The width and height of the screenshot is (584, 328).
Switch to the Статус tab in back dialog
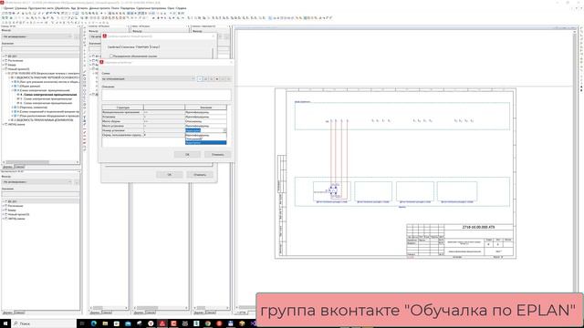pyautogui.click(x=155, y=46)
